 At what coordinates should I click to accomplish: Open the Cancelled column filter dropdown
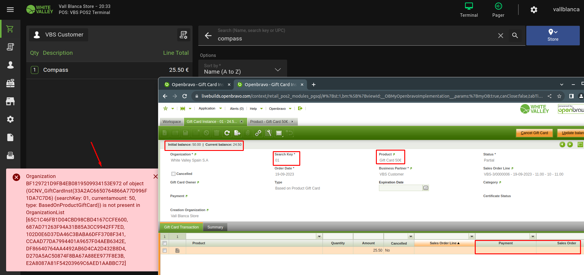411,237
